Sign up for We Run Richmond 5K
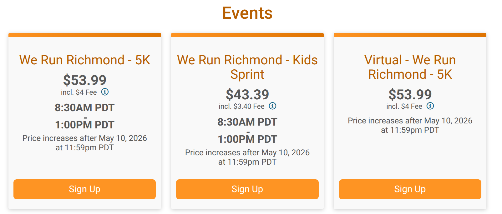The height and width of the screenshot is (214, 502). [84, 189]
